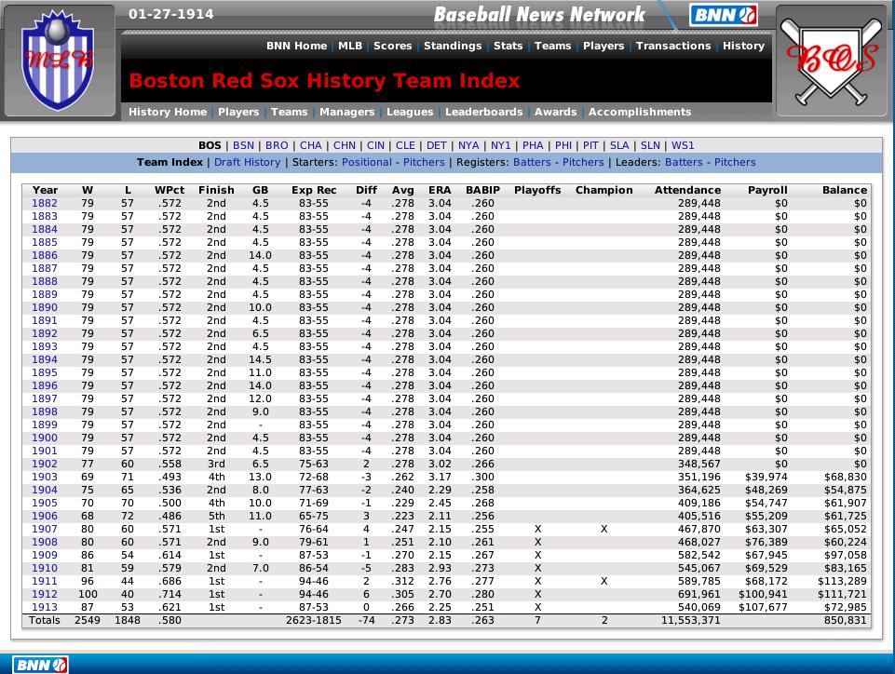This screenshot has width=895, height=674.
Task: Open the 1904 season link
Action: click(45, 490)
